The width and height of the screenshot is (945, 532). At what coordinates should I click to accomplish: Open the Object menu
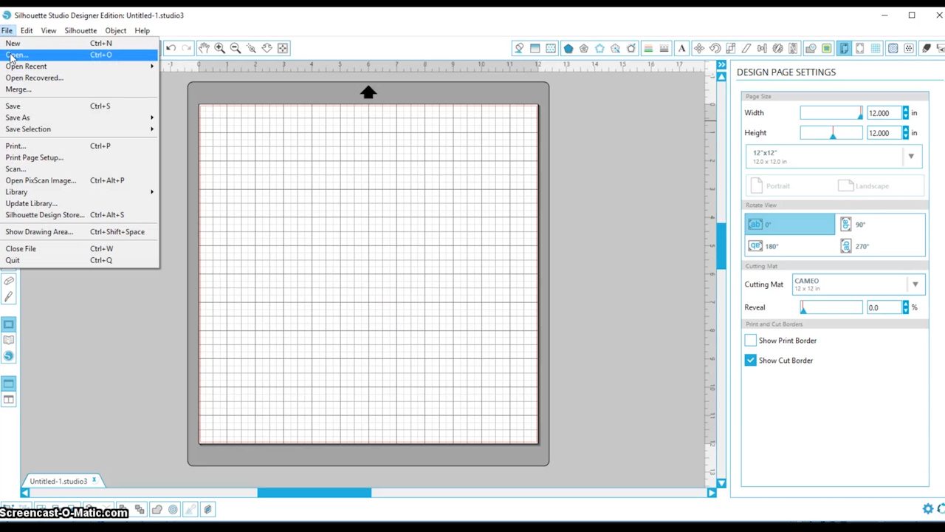[115, 31]
